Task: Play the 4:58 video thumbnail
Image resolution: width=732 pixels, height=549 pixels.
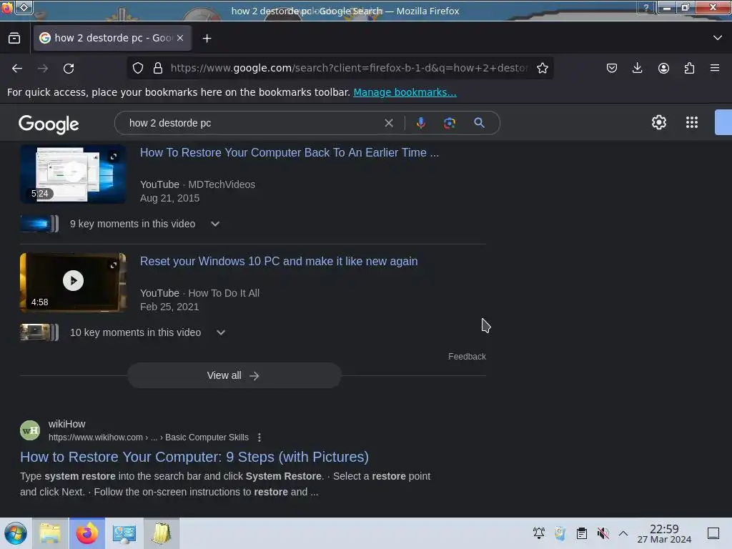Action: pos(73,282)
